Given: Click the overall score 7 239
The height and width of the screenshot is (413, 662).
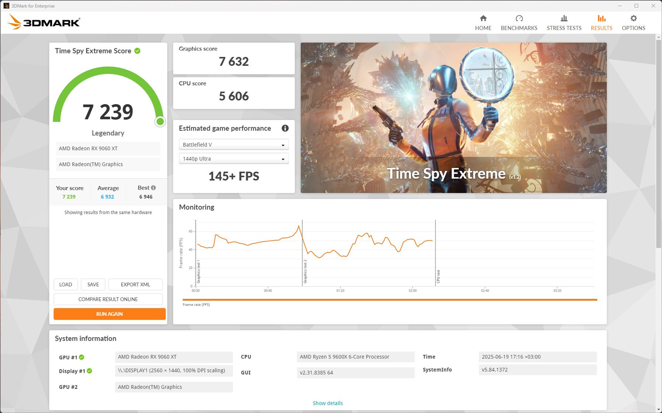Looking at the screenshot, I should pos(108,112).
